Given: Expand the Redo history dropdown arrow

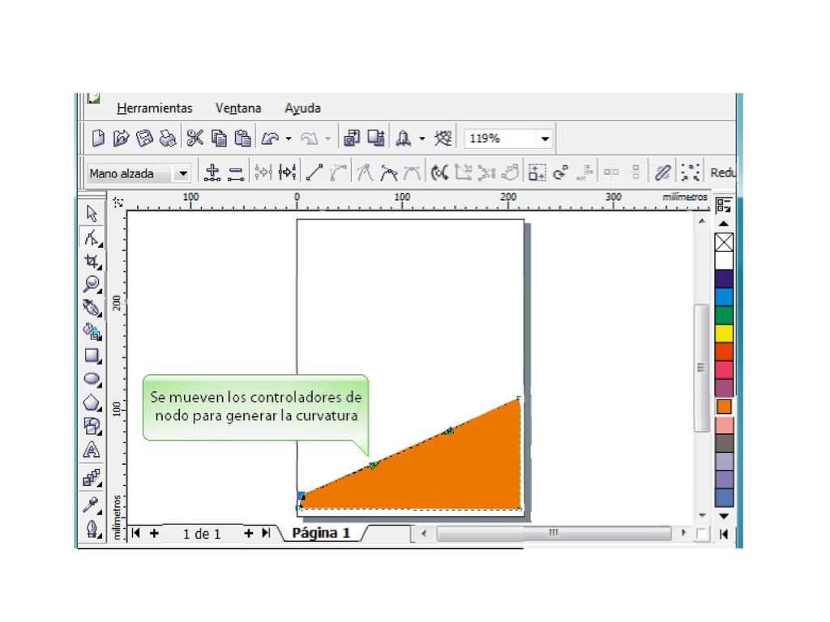Looking at the screenshot, I should [327, 139].
